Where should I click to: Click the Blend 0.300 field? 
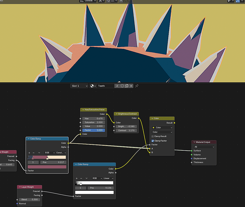tap(29, 200)
